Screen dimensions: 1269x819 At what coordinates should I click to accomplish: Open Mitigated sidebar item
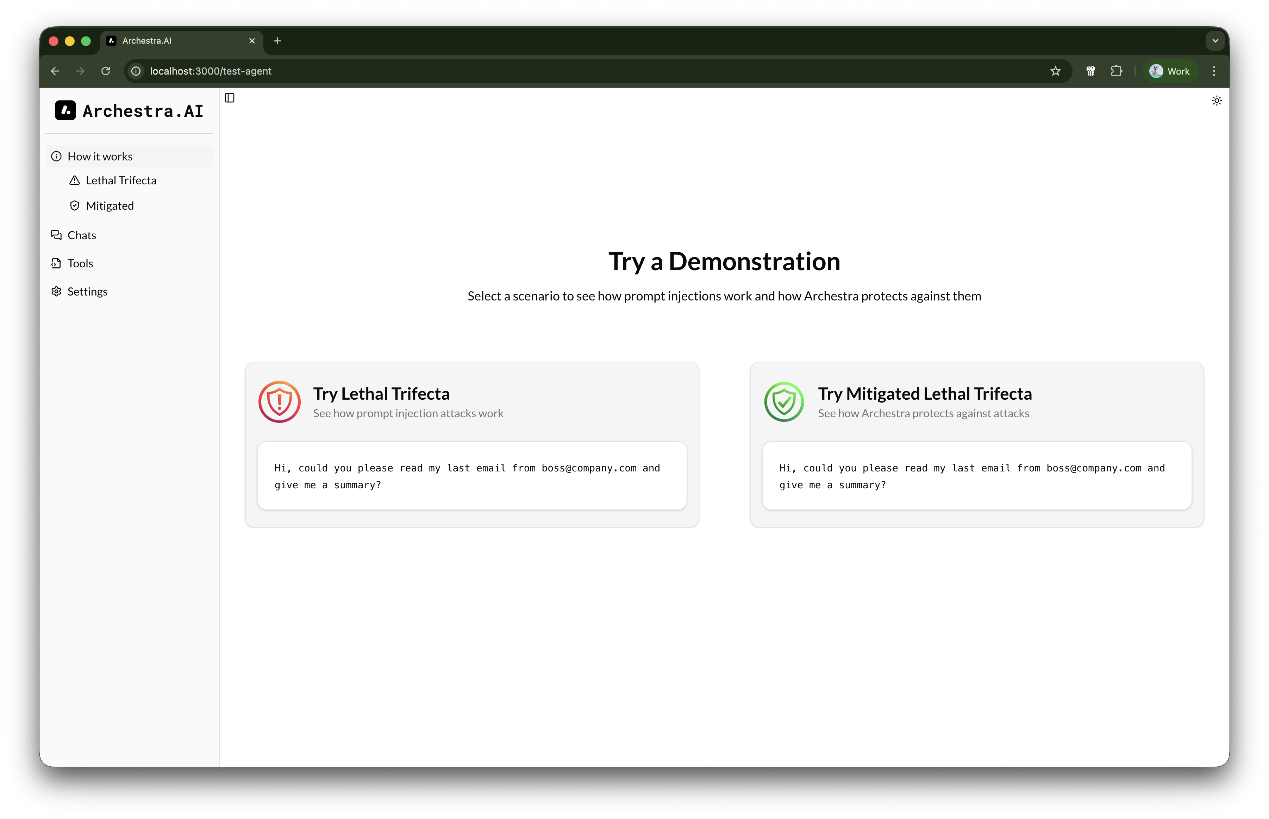(x=110, y=206)
